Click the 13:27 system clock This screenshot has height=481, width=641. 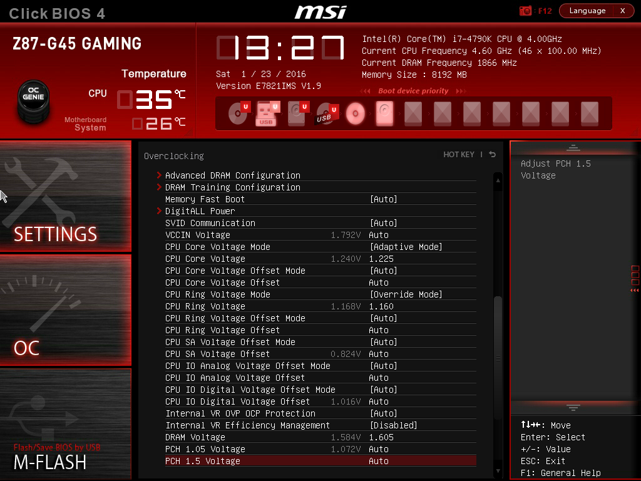pos(280,48)
